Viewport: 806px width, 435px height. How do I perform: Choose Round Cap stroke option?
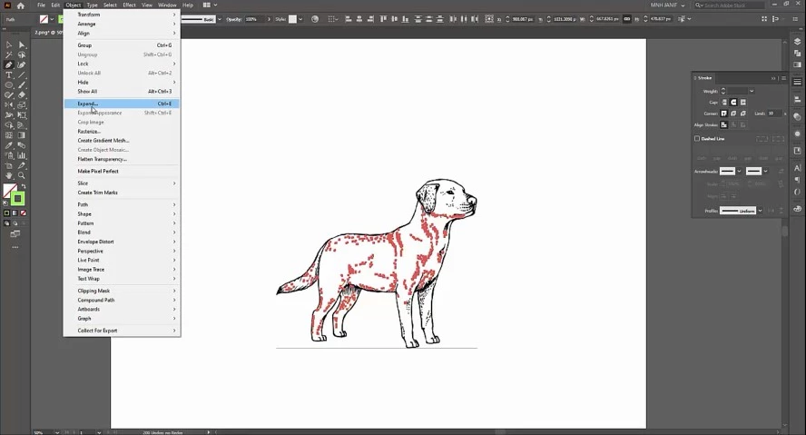733,103
